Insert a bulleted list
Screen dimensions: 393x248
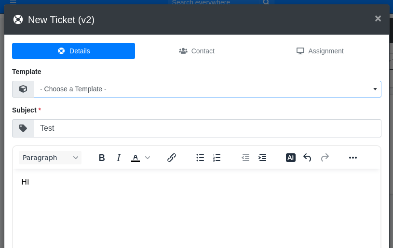(x=200, y=158)
